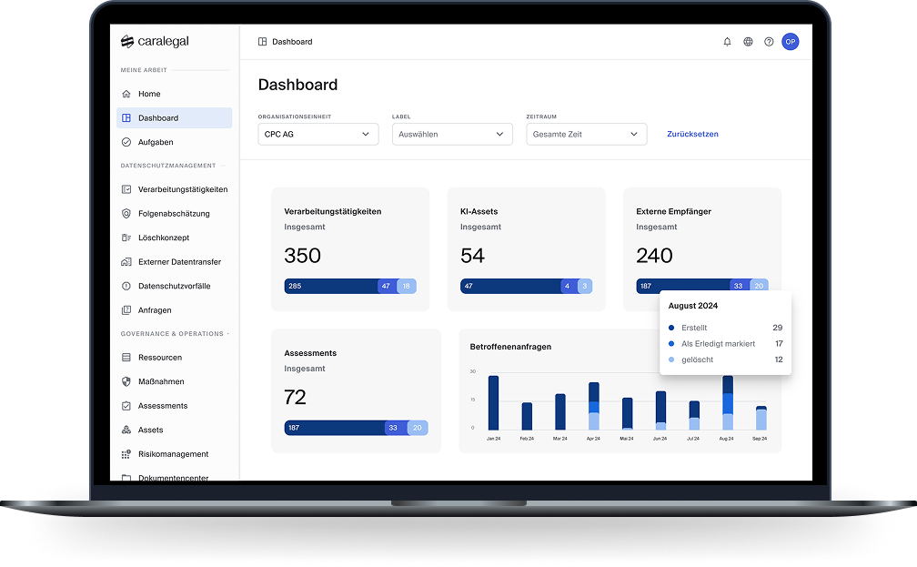Click the Löschkonzept icon
Screen dimensions: 917x567
126,238
